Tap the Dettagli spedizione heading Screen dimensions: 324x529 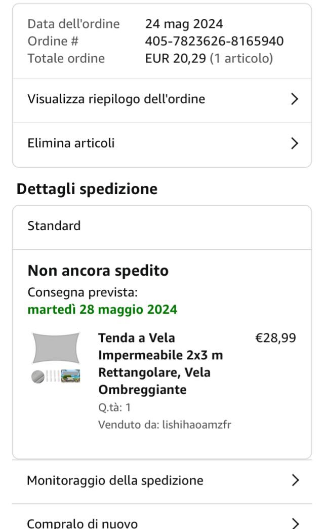coord(87,189)
